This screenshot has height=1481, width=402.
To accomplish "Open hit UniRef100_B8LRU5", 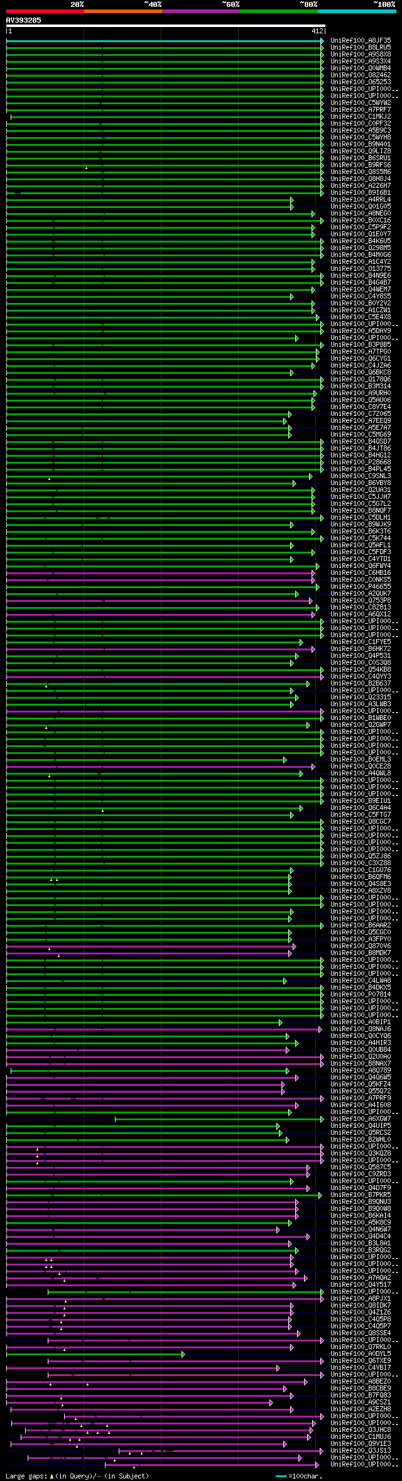I will [x=361, y=48].
